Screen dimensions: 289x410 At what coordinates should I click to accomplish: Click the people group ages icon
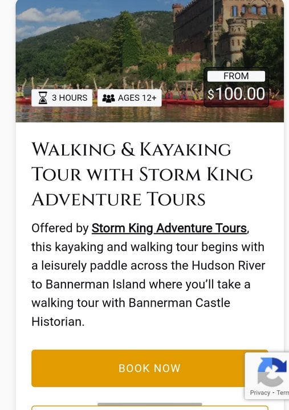(x=108, y=98)
